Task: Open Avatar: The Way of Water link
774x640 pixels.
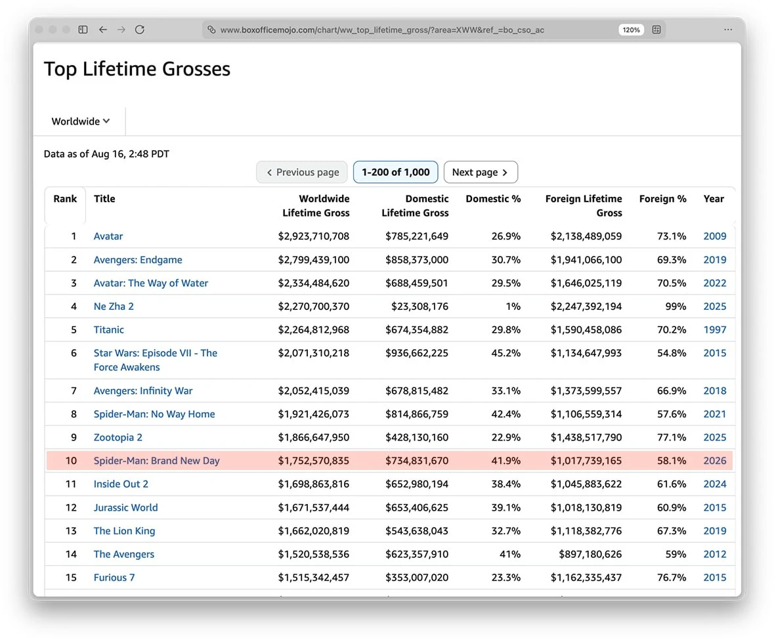Action: pos(150,283)
